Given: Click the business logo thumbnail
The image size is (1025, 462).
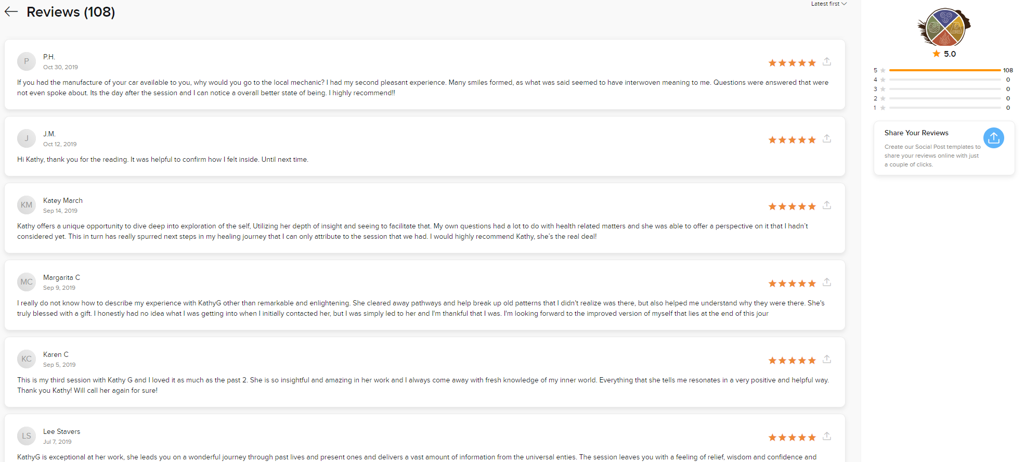Looking at the screenshot, I should point(944,27).
